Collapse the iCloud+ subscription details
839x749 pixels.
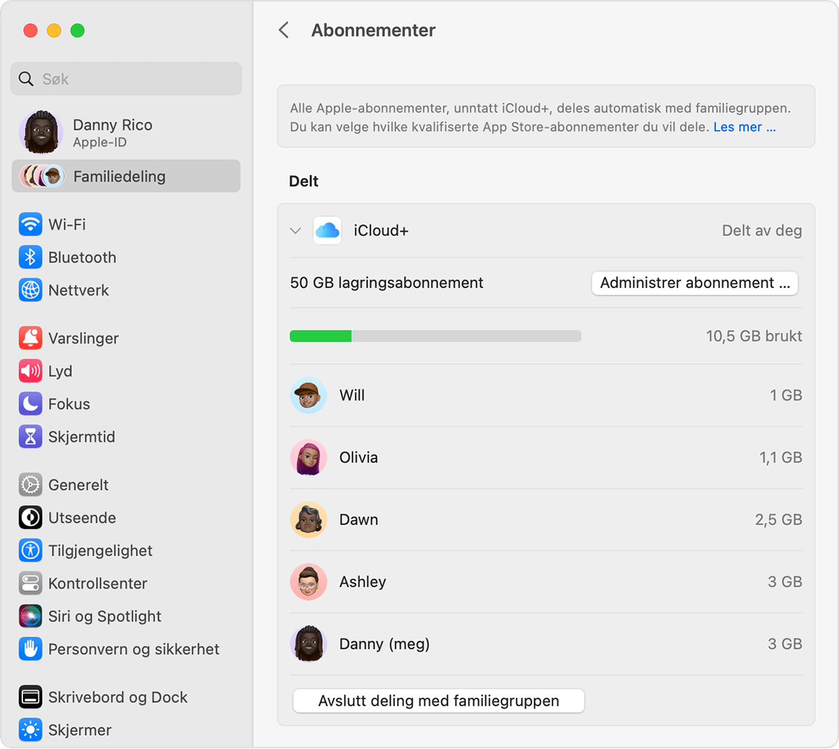(295, 230)
